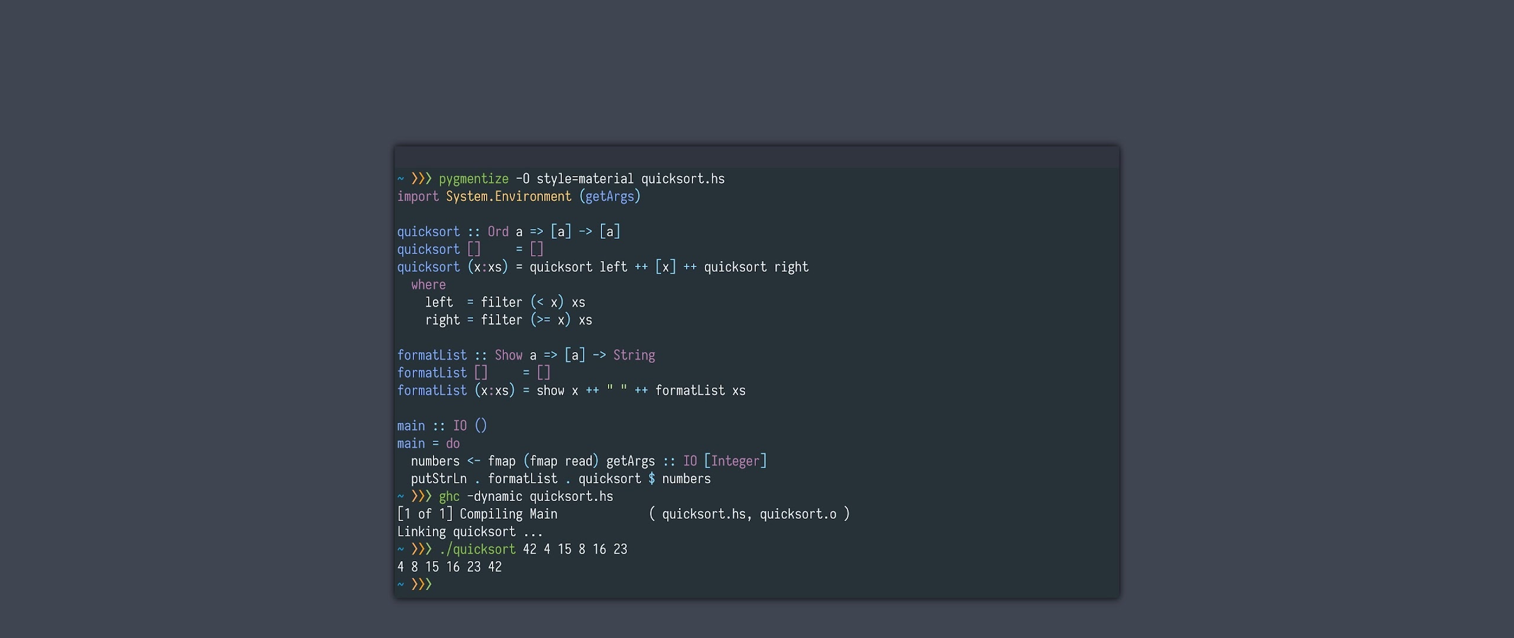Viewport: 1514px width, 638px height.
Task: Click the String return type of formatList
Action: pyautogui.click(x=633, y=355)
